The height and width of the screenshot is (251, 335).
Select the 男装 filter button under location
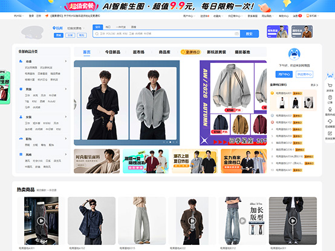coord(59,35)
